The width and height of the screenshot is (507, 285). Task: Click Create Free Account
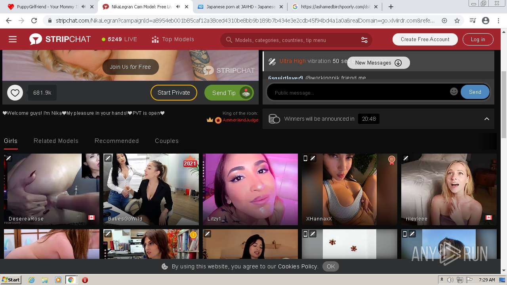[425, 39]
